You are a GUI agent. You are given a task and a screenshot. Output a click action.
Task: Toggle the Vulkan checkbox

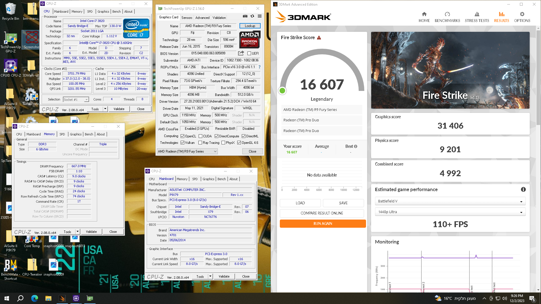pyautogui.click(x=183, y=143)
